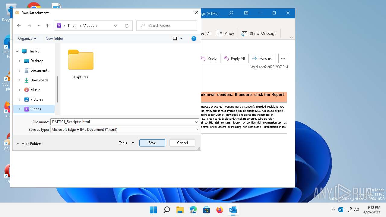This screenshot has width=386, height=217.
Task: Click the search icon in Outlook title bar
Action: [231, 13]
